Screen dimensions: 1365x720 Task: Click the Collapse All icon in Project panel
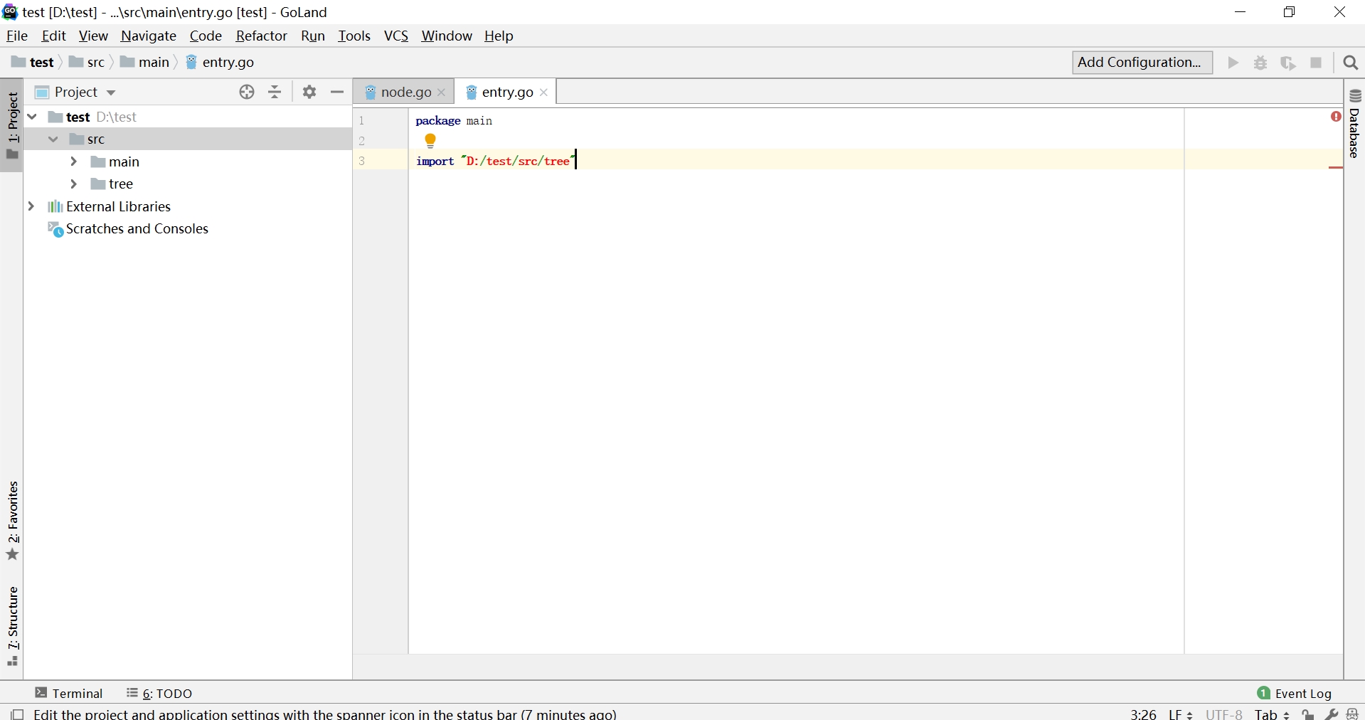[275, 92]
